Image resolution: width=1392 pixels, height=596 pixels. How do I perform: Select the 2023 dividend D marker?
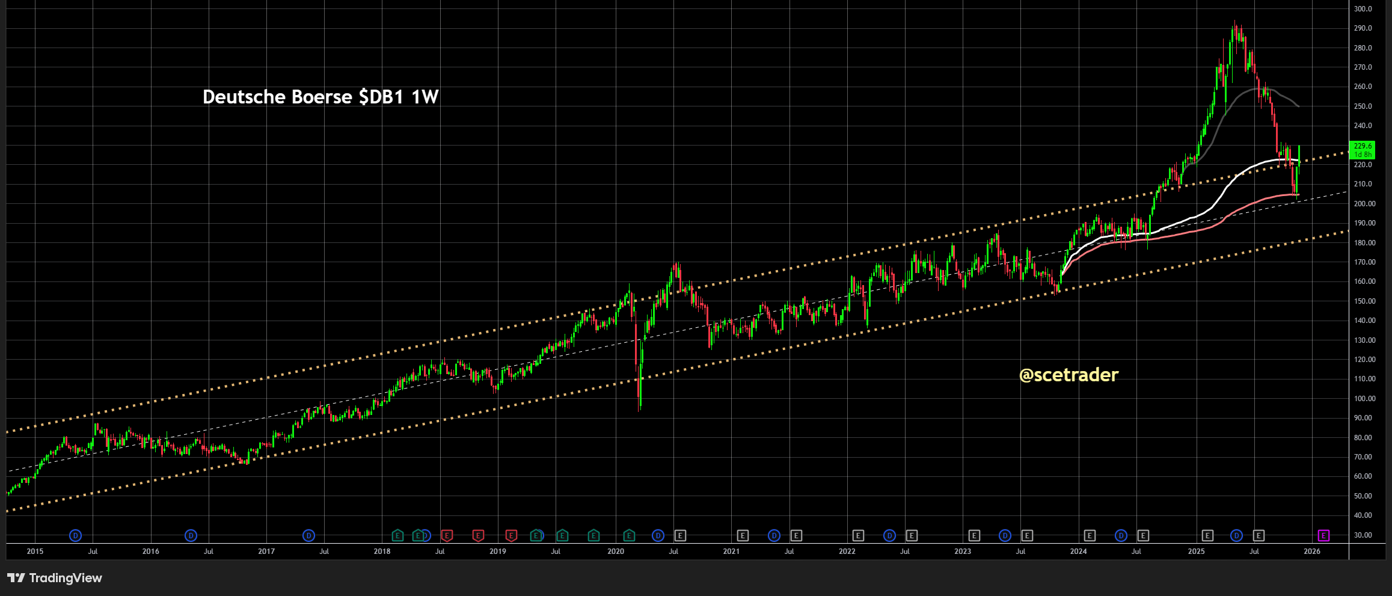(1005, 535)
